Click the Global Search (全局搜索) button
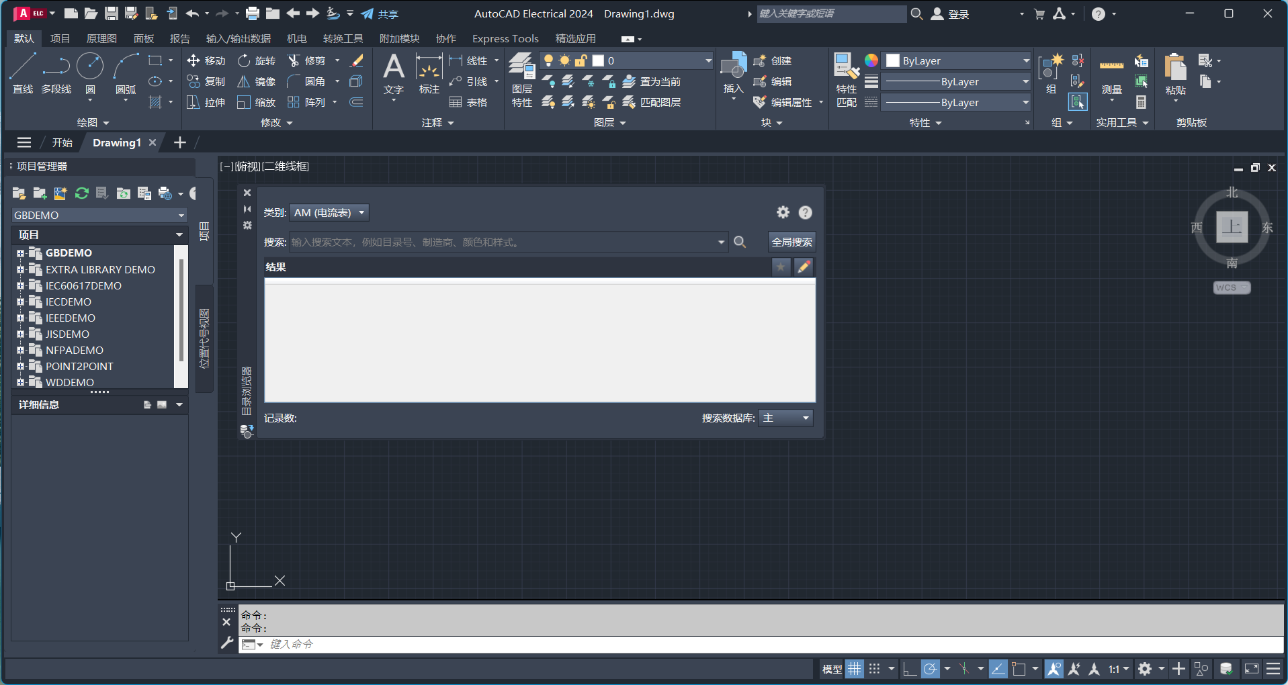Image resolution: width=1288 pixels, height=685 pixels. 791,242
